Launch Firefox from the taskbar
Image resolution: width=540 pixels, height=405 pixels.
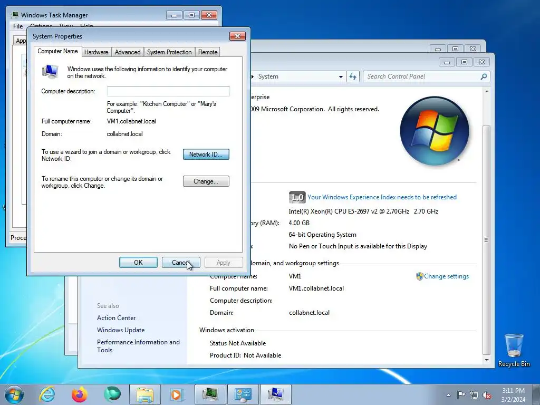click(80, 394)
